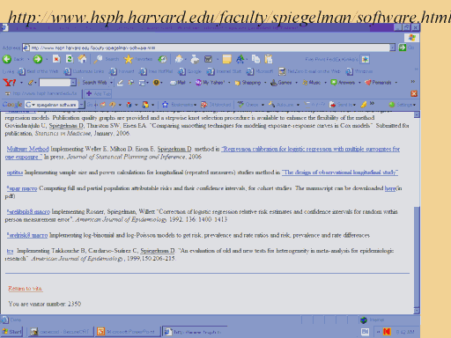Viewport: 451px width, 338px height.
Task: Open the Google search box dropdown
Action: tap(82, 105)
